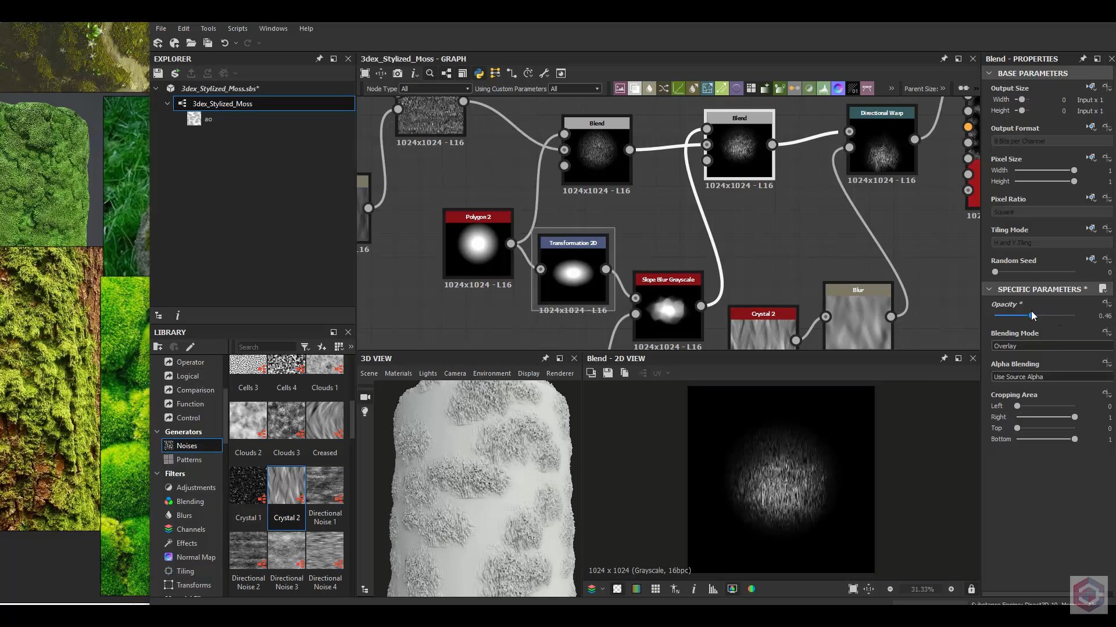Click the wrench tool icon in graph toolbar
Image resolution: width=1116 pixels, height=627 pixels.
click(544, 73)
